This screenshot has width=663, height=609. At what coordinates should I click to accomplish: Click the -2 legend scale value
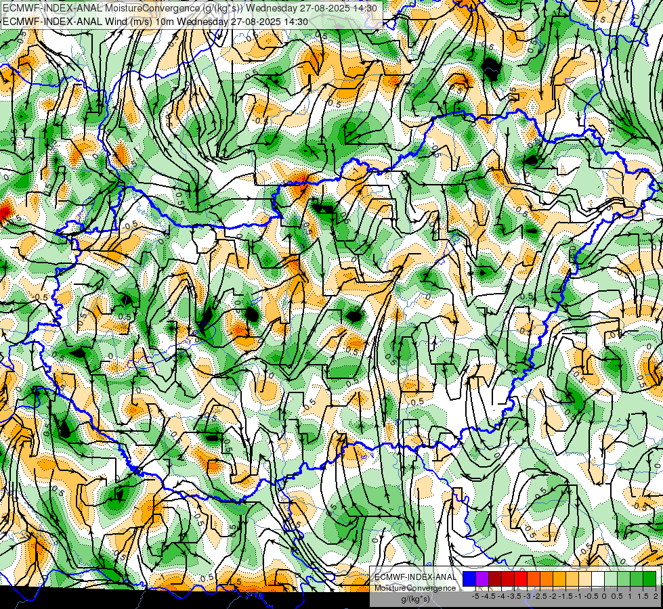(552, 596)
